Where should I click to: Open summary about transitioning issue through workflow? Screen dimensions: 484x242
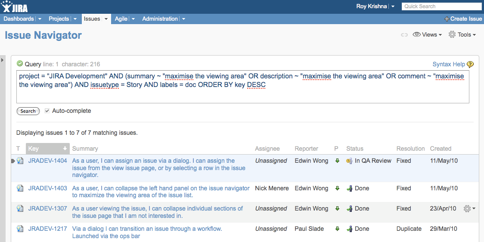[147, 233]
